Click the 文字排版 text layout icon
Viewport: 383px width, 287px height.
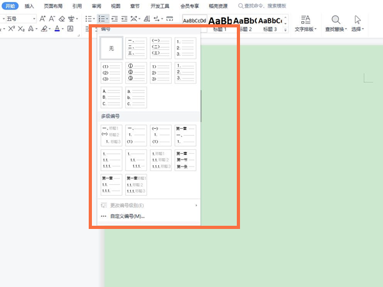[x=306, y=19]
